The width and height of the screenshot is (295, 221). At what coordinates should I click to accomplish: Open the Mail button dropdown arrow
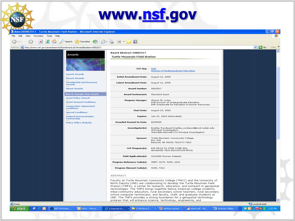click(107, 42)
